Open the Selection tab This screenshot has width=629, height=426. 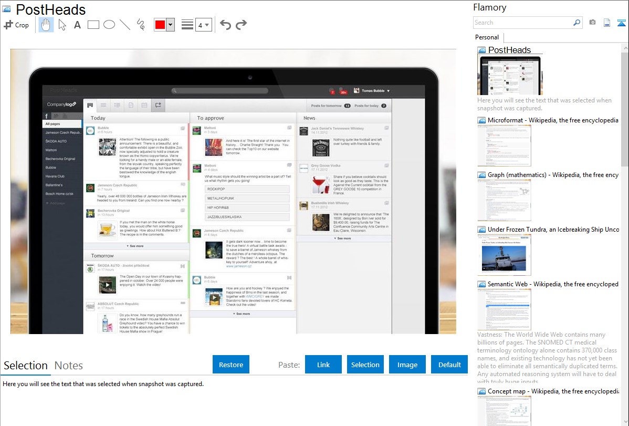(x=26, y=366)
